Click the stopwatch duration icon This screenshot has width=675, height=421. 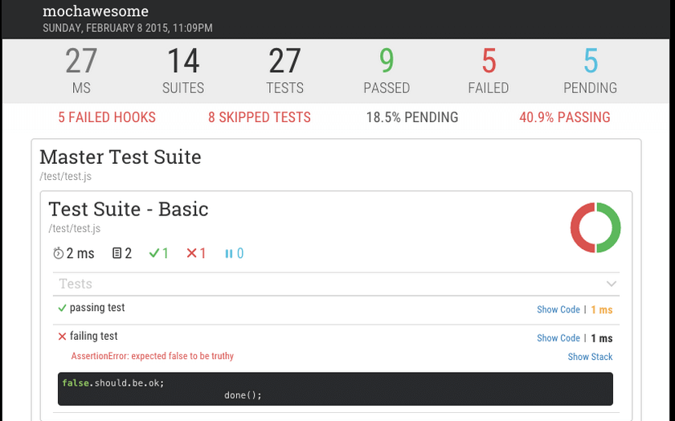[x=58, y=253]
